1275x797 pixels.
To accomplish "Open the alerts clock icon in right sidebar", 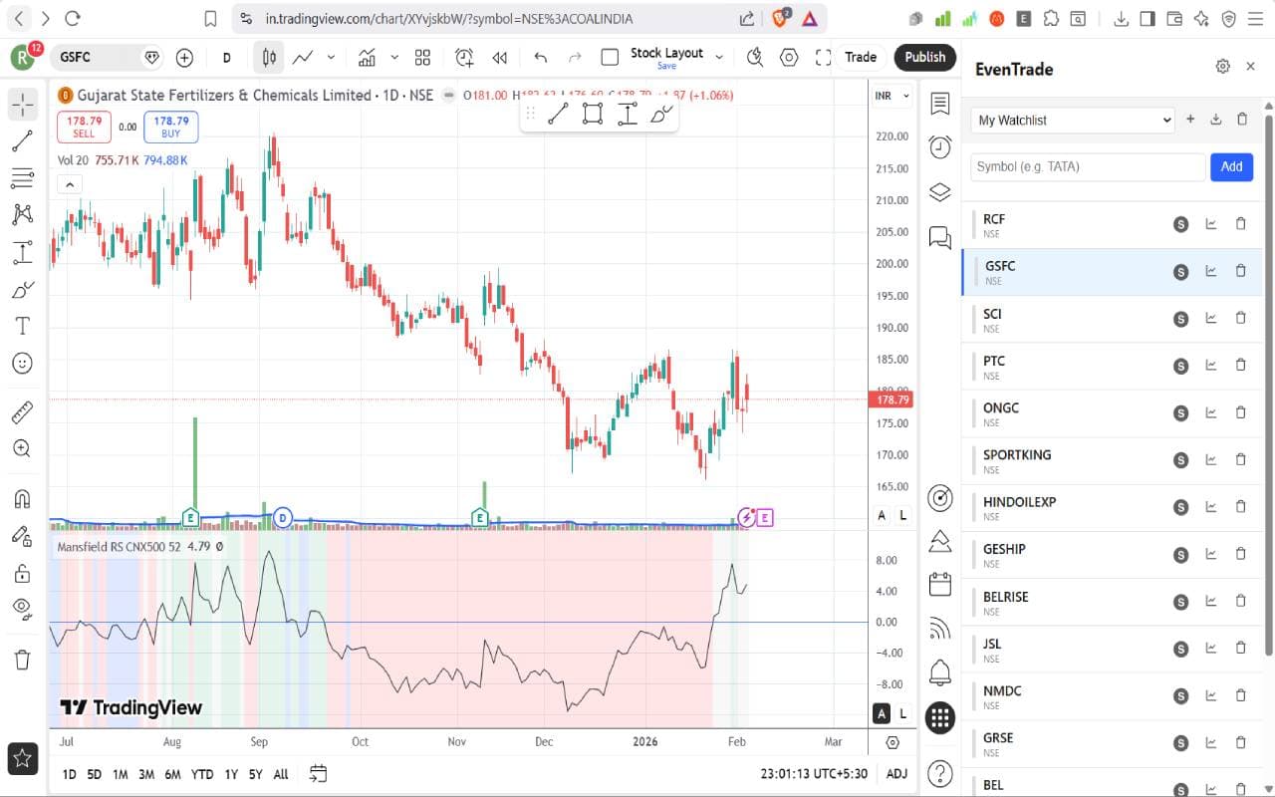I will (939, 147).
